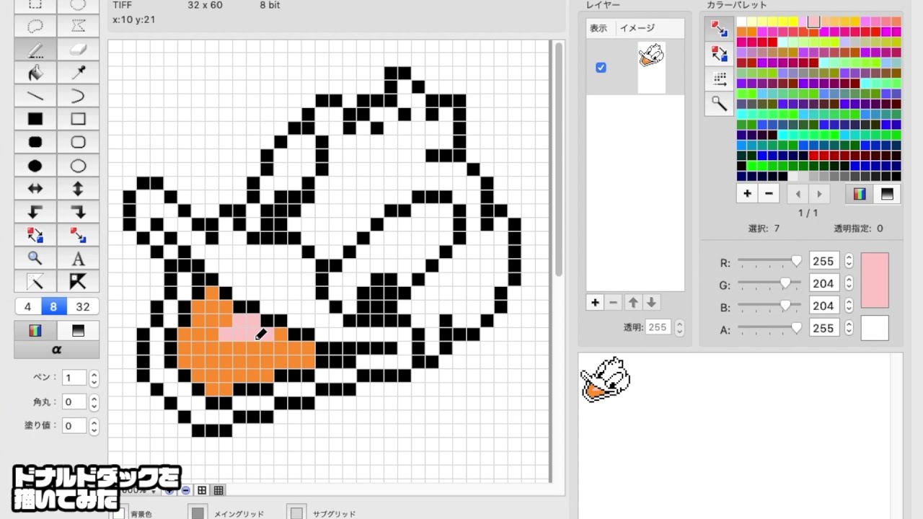This screenshot has height=519, width=923.
Task: Choose the RGB color mode button in toolbox
Action: tap(35, 330)
